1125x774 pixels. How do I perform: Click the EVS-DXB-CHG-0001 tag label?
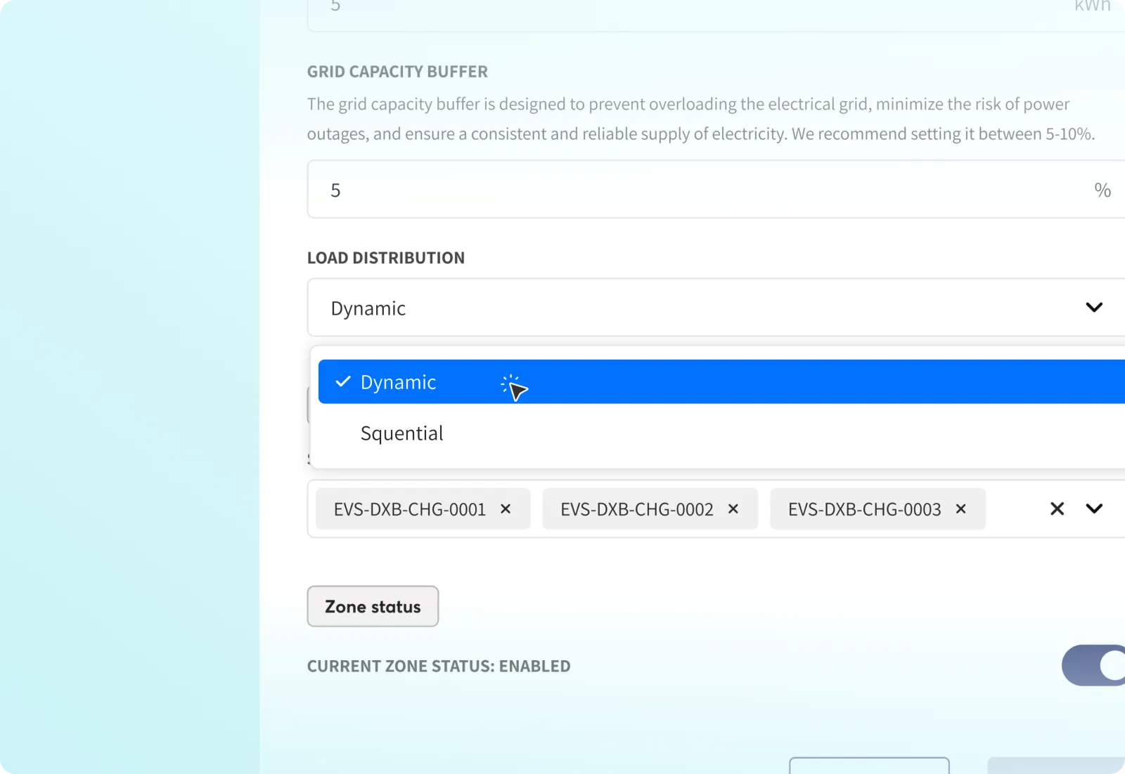409,509
